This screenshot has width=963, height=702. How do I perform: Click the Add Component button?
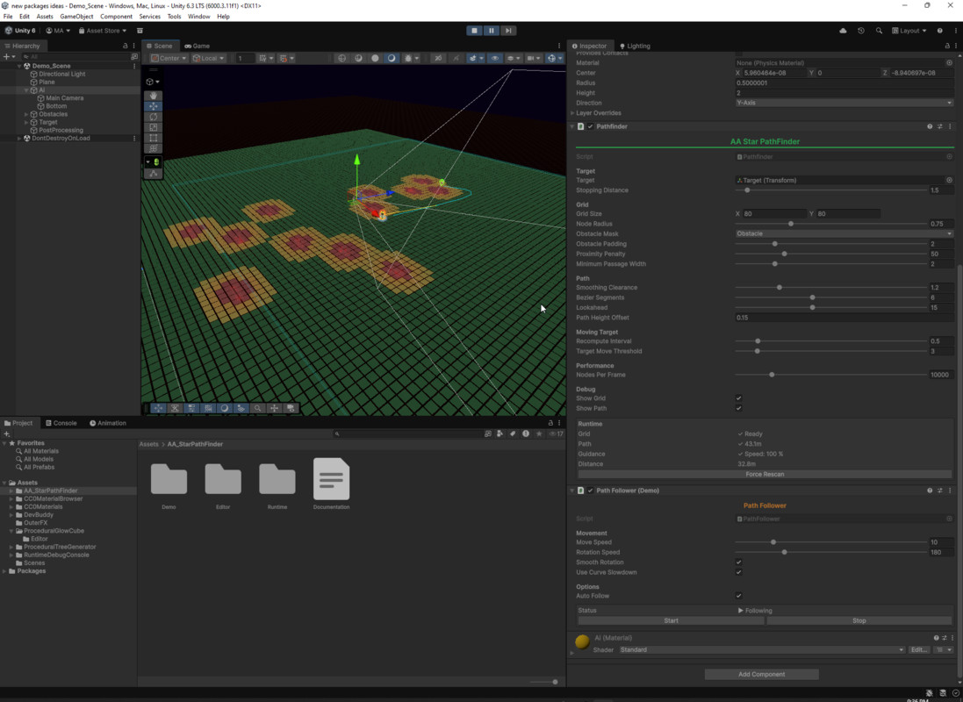click(762, 675)
